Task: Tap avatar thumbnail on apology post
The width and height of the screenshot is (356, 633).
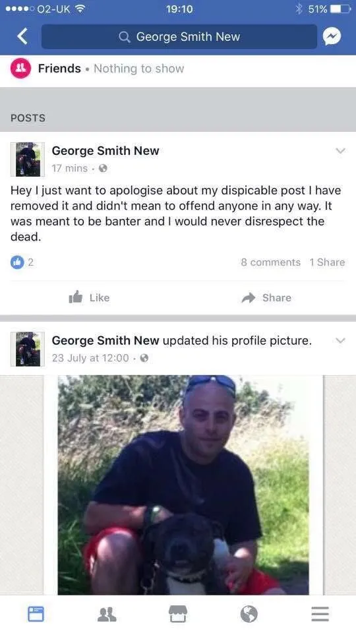Action: coord(28,160)
